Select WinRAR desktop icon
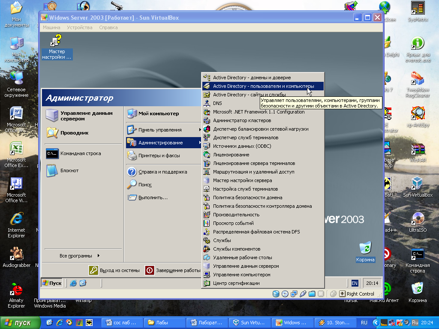 point(418,153)
